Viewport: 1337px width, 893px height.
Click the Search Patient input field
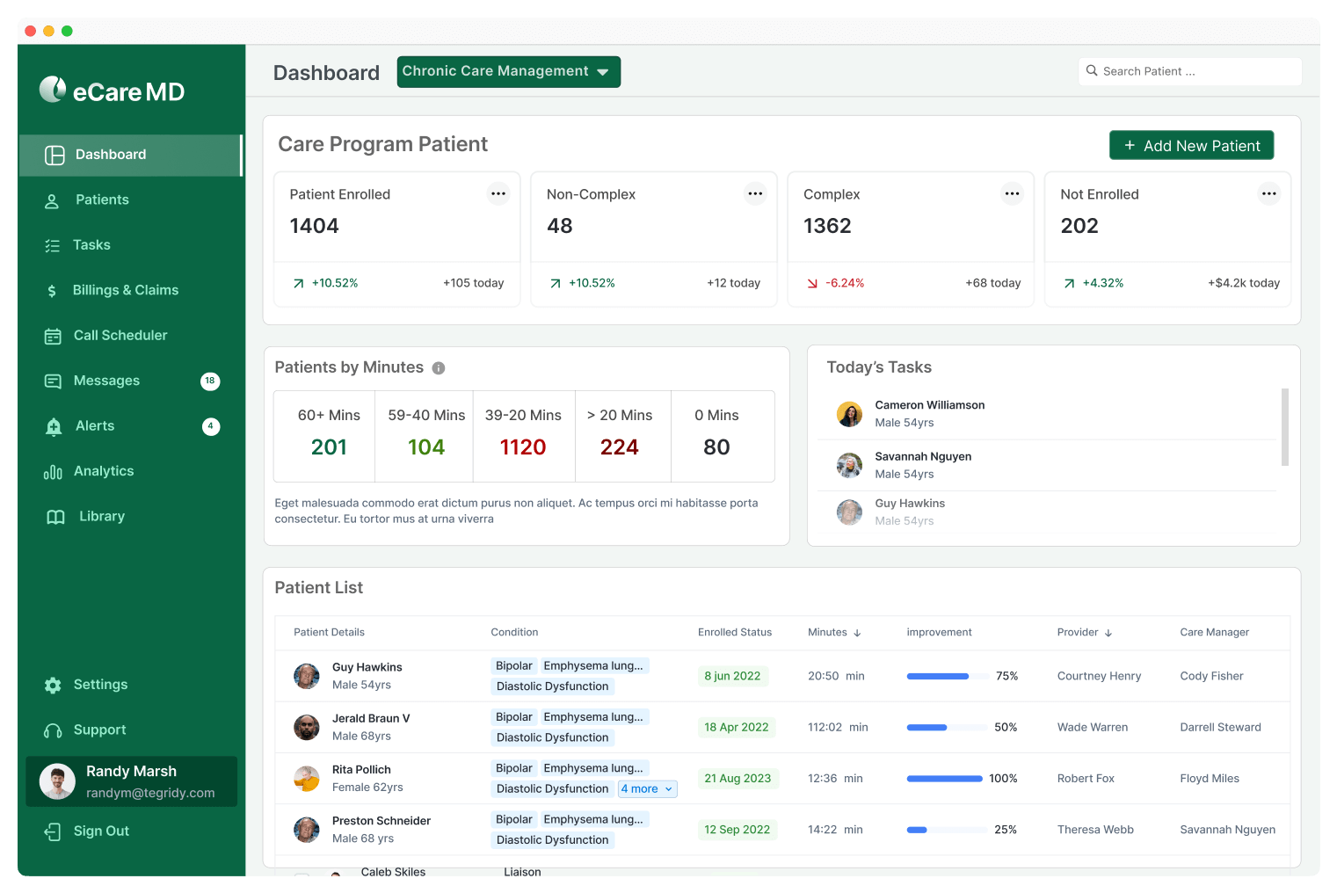point(1190,71)
